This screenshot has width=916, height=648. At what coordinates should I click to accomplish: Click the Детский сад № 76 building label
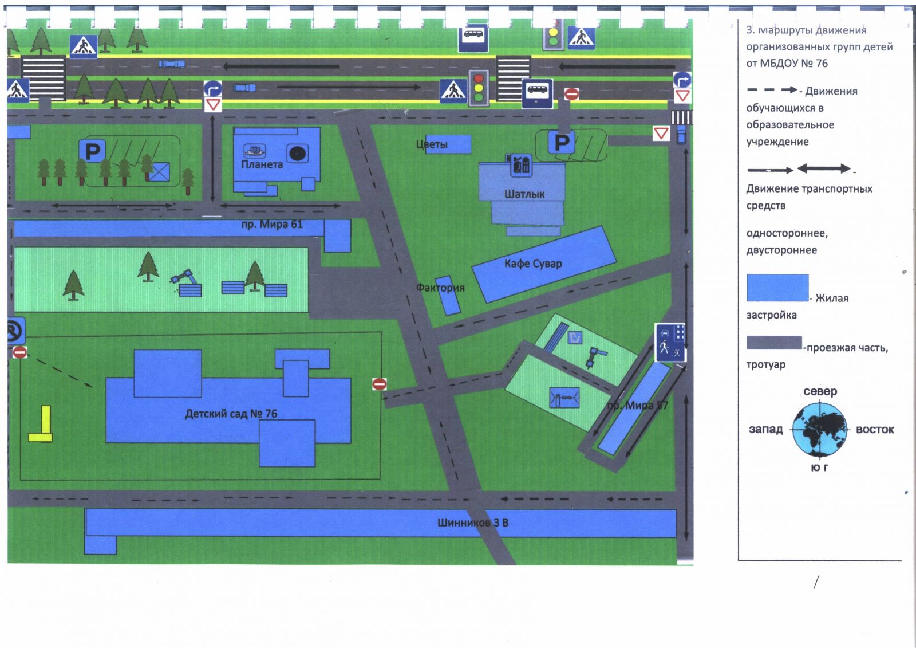pyautogui.click(x=231, y=414)
